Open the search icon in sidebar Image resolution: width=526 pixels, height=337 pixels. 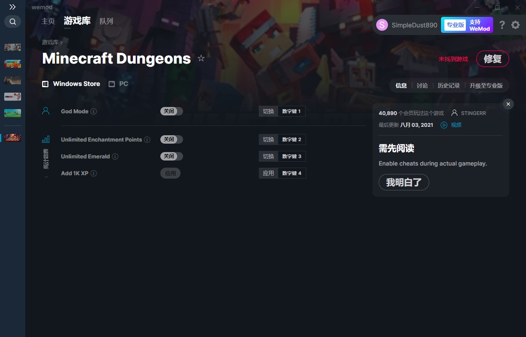[x=13, y=21]
